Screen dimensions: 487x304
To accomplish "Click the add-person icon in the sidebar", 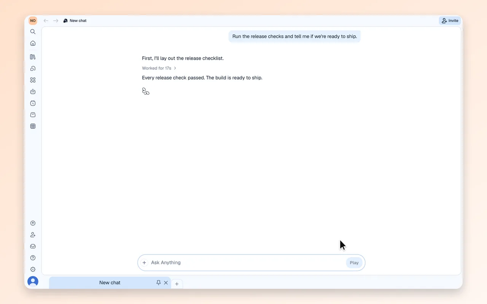I will [33, 235].
